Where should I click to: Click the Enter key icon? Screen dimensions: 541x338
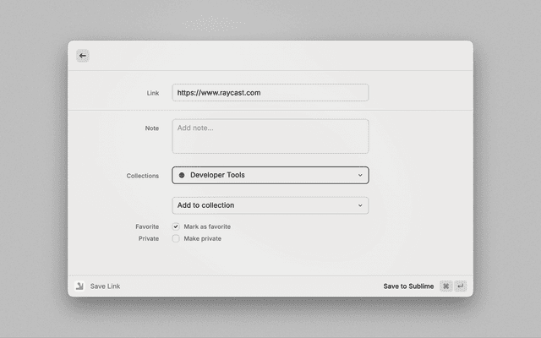click(461, 286)
